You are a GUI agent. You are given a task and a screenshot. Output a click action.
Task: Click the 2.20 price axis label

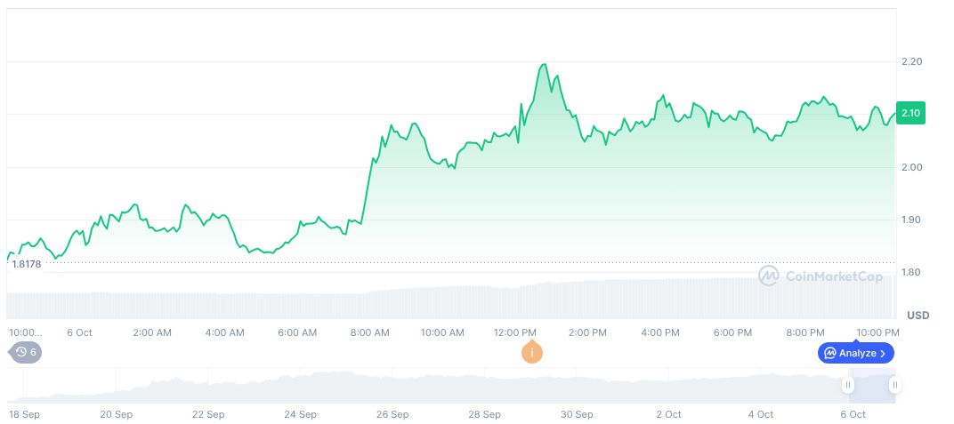coord(910,61)
